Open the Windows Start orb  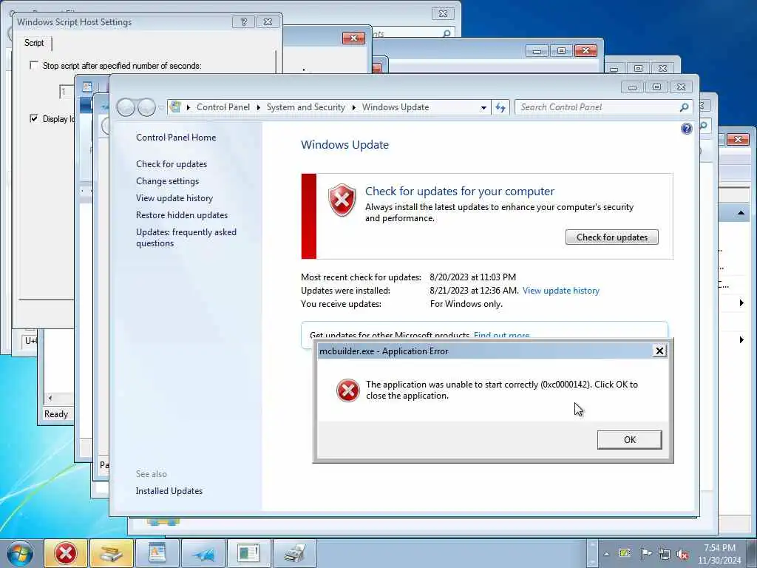pyautogui.click(x=20, y=553)
